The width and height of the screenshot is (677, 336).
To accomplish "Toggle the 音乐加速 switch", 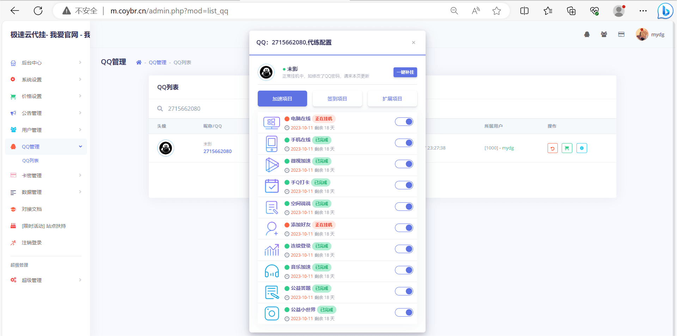I will [x=404, y=270].
